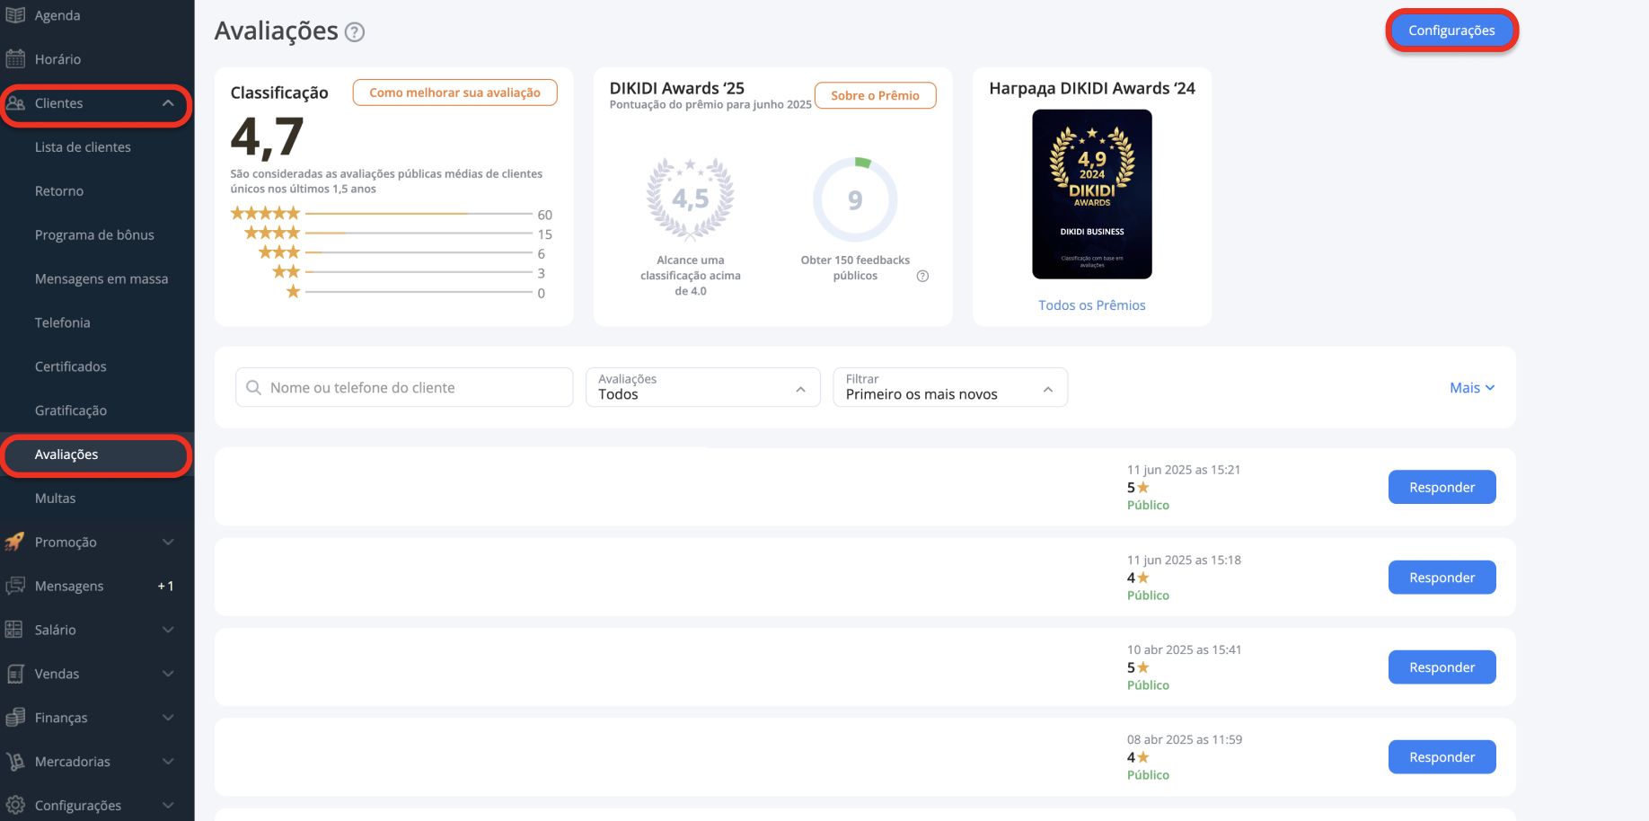Open the Filtrar Primeiro os mais novos dropdown
The height and width of the screenshot is (821, 1649).
[950, 387]
